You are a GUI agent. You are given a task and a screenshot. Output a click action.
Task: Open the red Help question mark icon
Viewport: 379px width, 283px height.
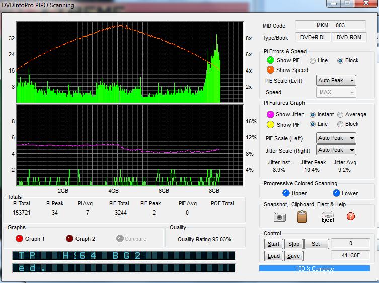coord(351,216)
